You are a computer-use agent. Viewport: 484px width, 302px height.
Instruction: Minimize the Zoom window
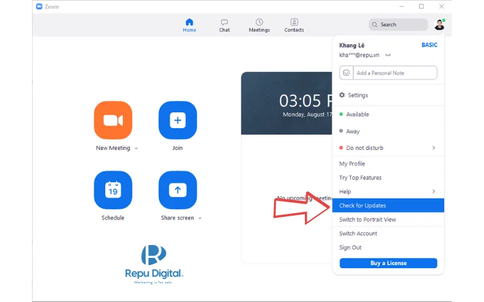pos(402,7)
